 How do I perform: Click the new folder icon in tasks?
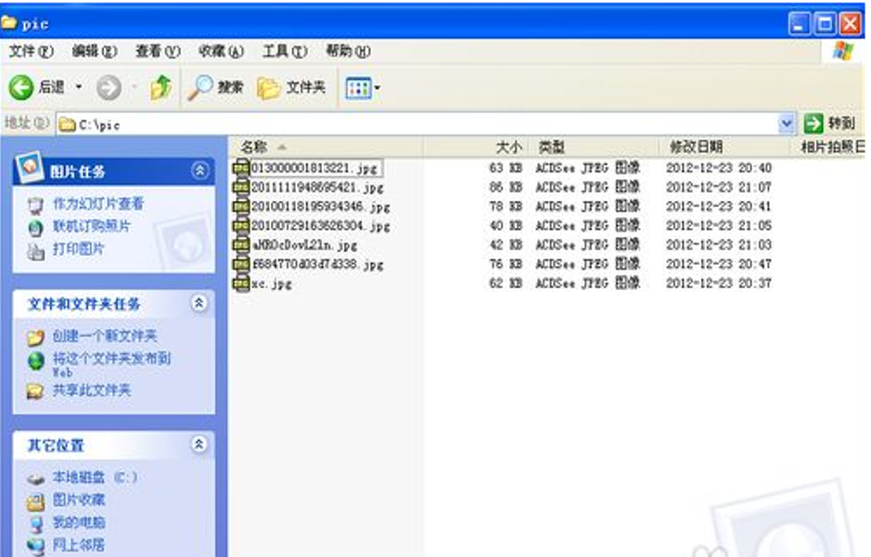click(35, 336)
